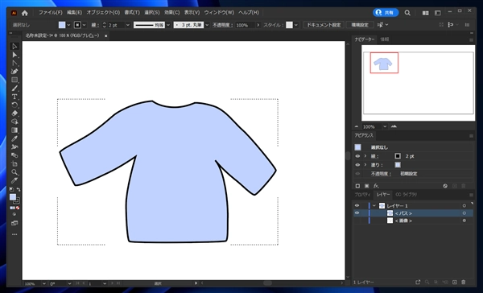The image size is (483, 293).
Task: Toggle visibility of the <パス> sublayer
Action: click(357, 213)
